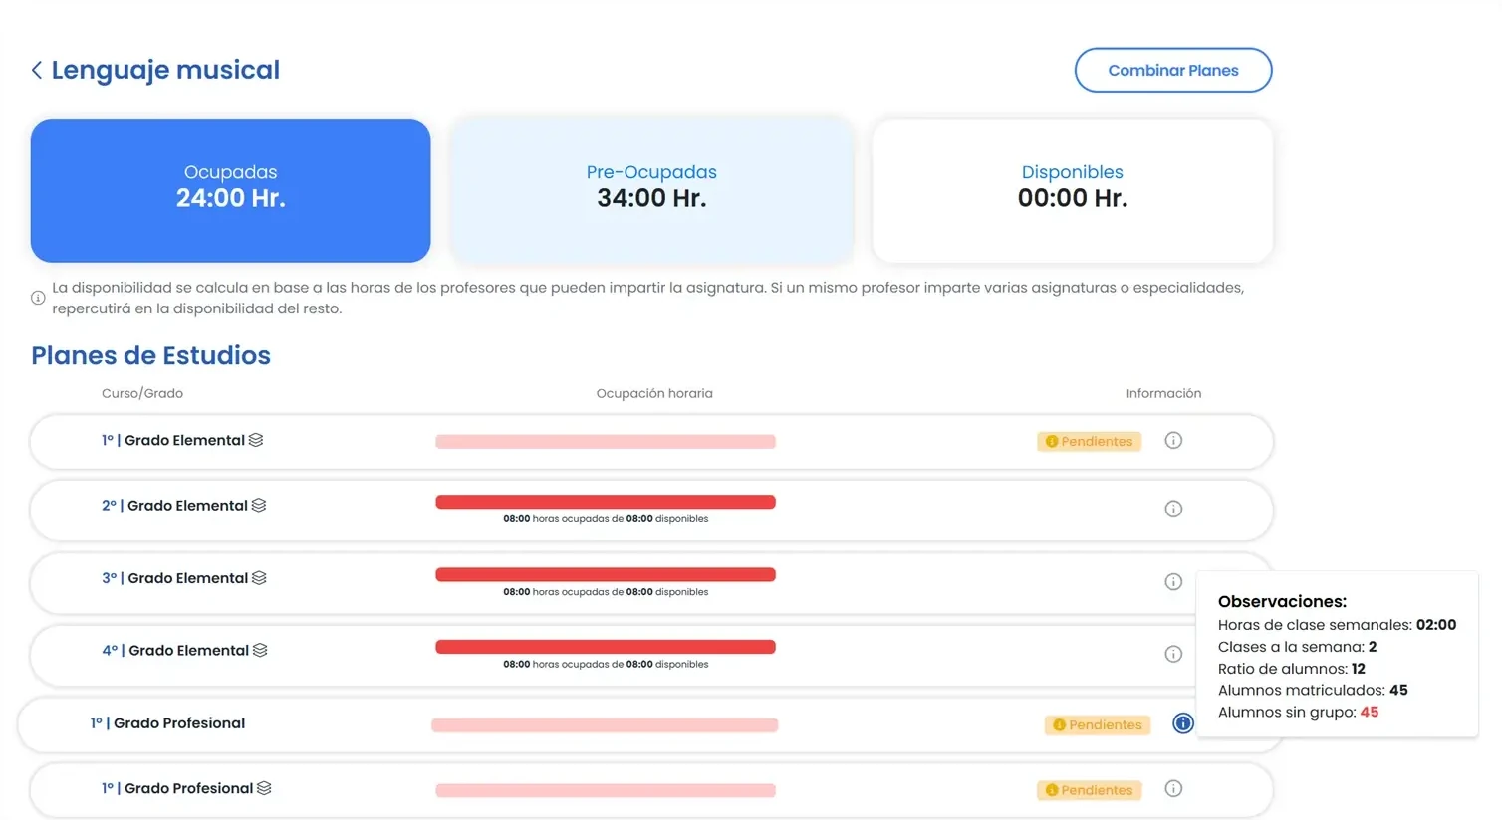This screenshot has height=820, width=1502.
Task: Click the Pendientes badge on 1º Grado Profesional
Action: point(1098,724)
